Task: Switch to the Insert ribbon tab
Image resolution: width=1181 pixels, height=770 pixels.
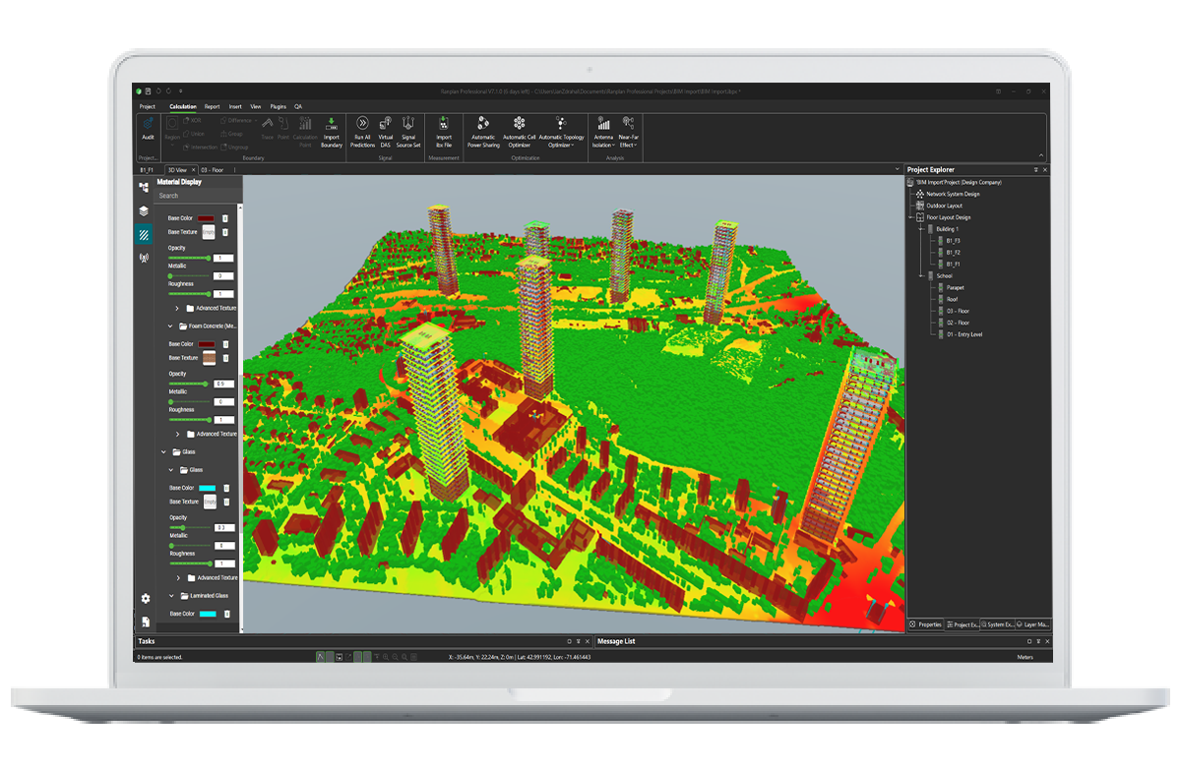Action: (235, 106)
